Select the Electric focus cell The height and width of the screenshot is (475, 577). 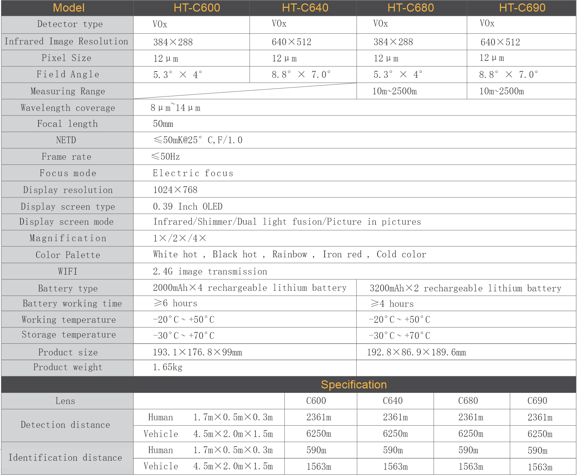193,173
